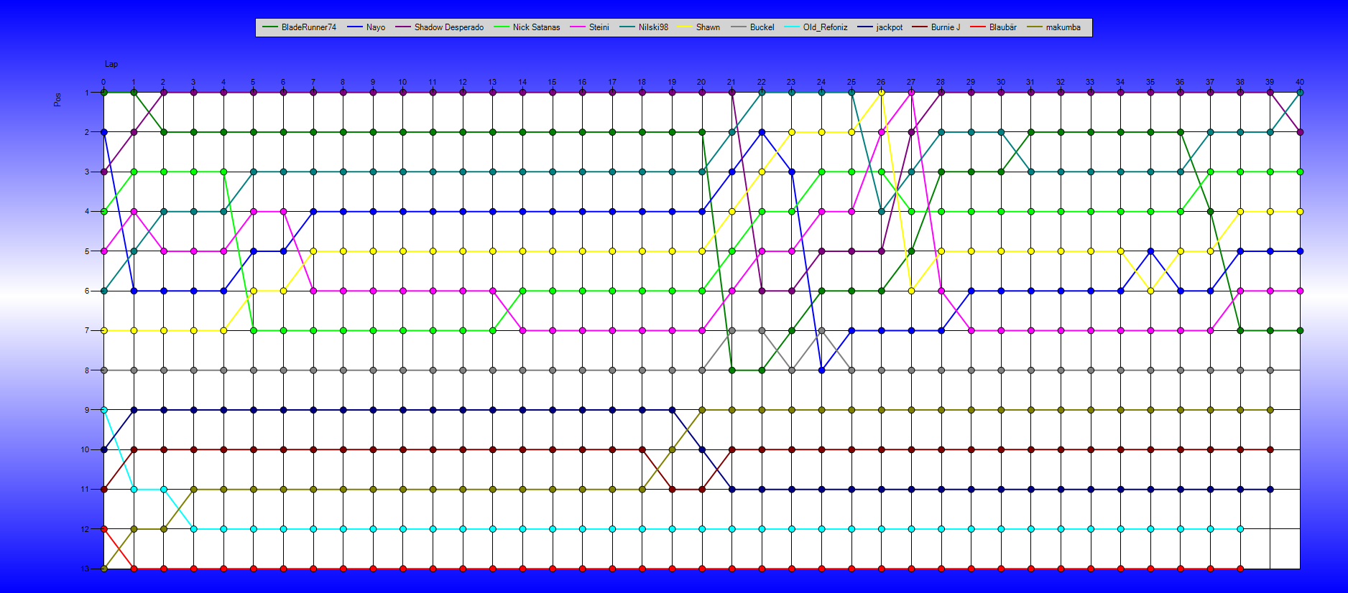Click Nayo's blue marker at lap 24 position 8

(821, 370)
